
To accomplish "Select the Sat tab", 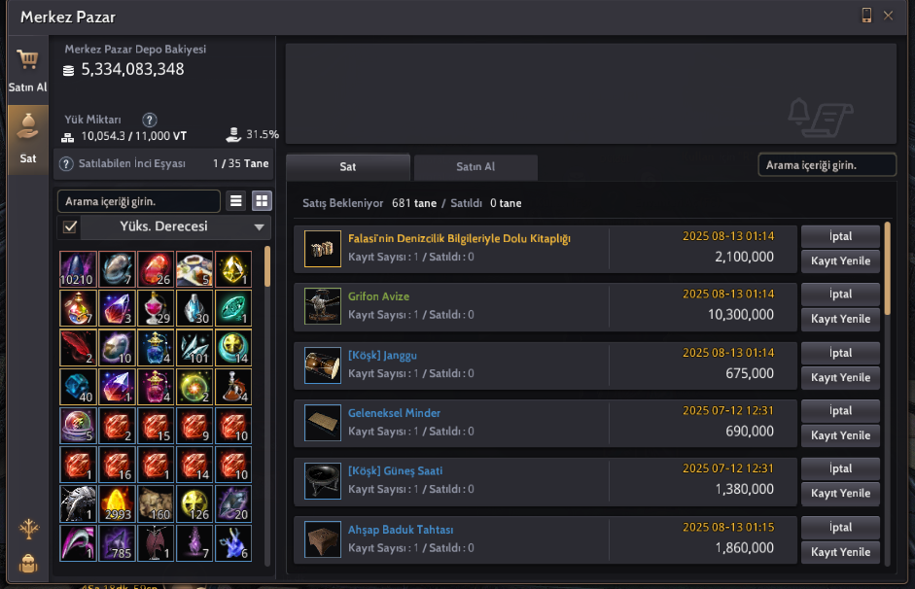I will click(x=348, y=167).
